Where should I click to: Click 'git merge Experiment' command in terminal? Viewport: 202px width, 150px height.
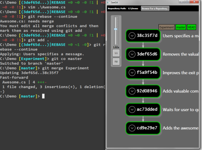(x=65, y=68)
